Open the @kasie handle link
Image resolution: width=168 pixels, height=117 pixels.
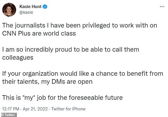(26, 12)
